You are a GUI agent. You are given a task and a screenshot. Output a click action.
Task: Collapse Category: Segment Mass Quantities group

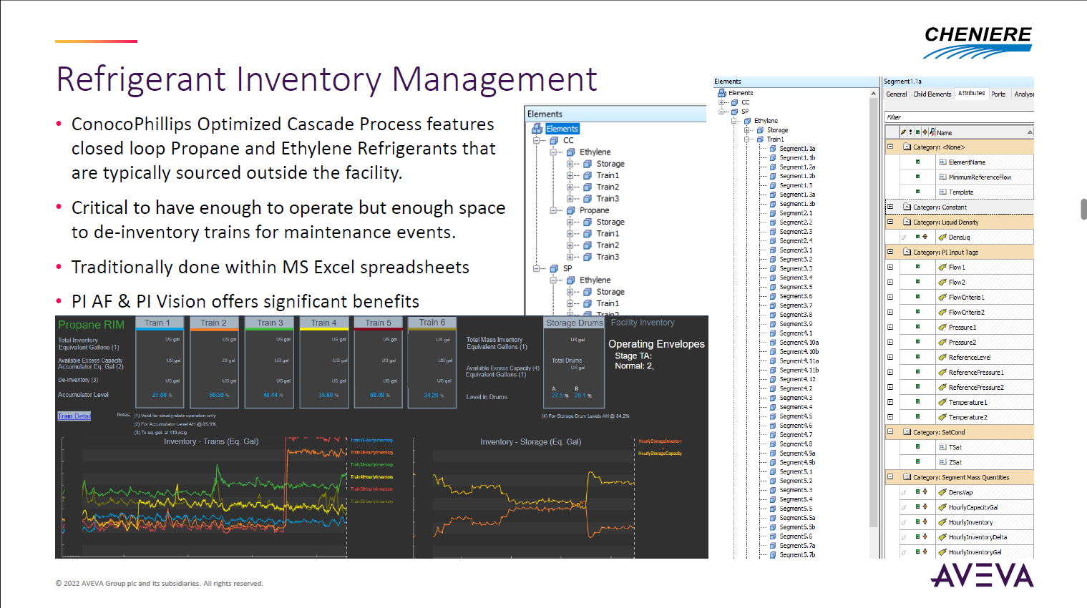[x=890, y=477]
